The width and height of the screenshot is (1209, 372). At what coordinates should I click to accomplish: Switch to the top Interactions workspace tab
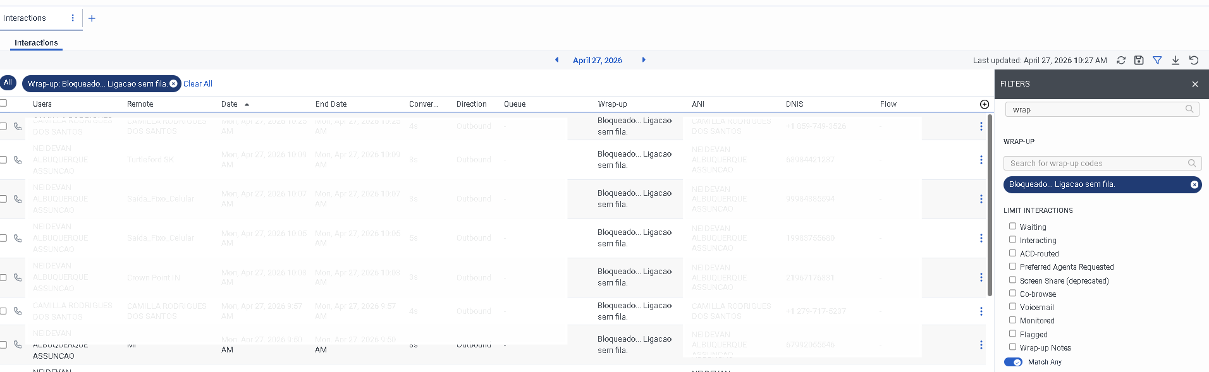(x=25, y=18)
